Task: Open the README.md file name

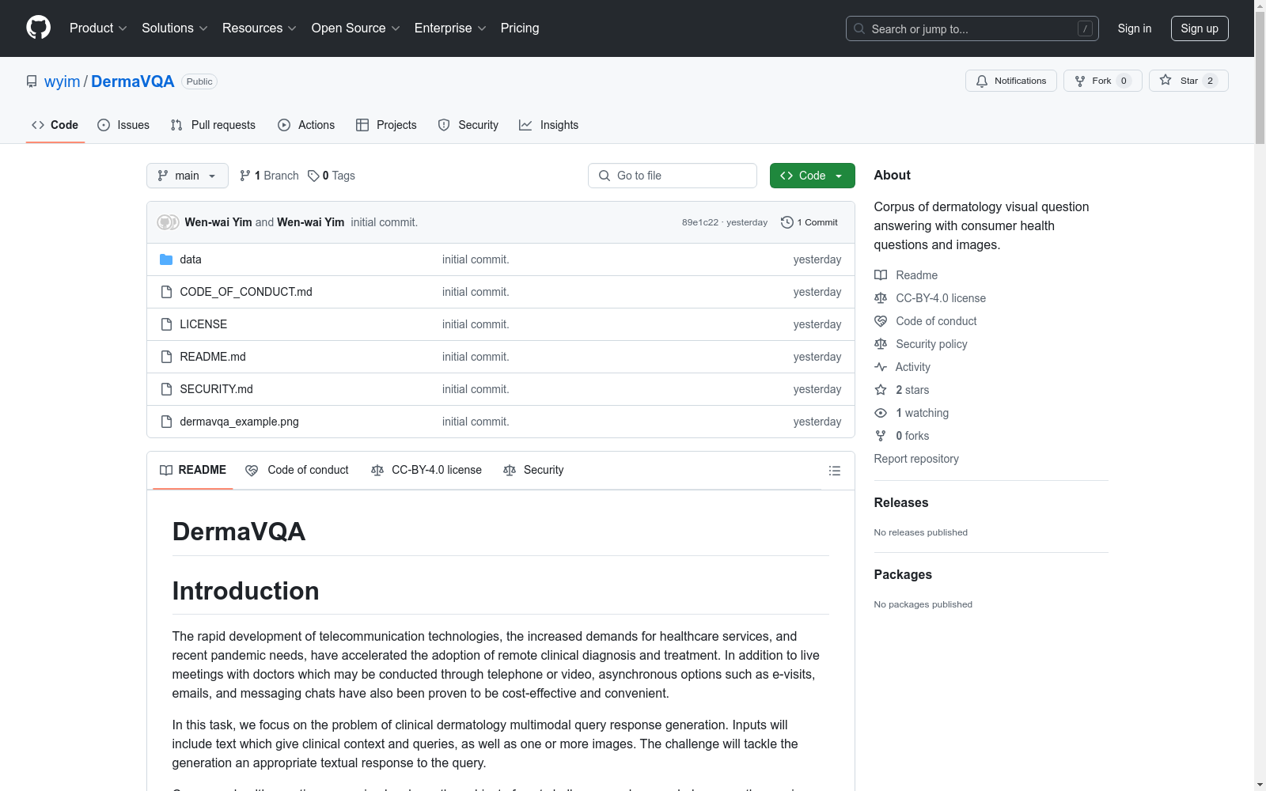Action: point(213,357)
